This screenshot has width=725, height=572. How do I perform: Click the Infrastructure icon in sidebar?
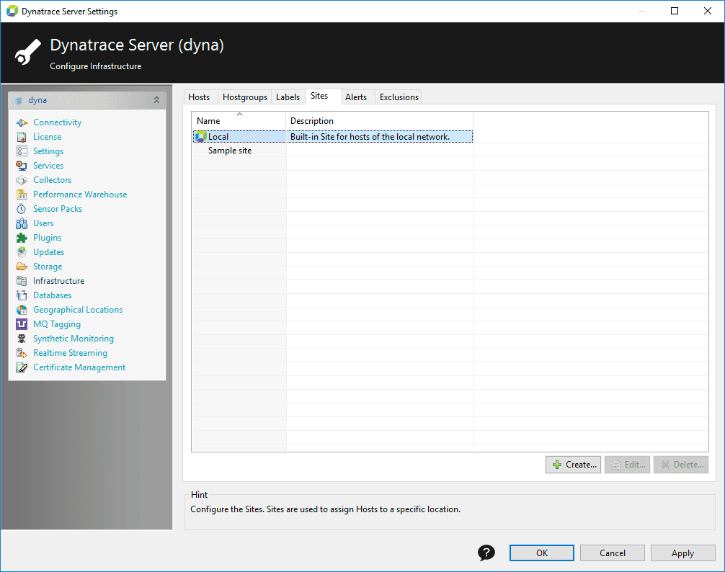click(22, 281)
